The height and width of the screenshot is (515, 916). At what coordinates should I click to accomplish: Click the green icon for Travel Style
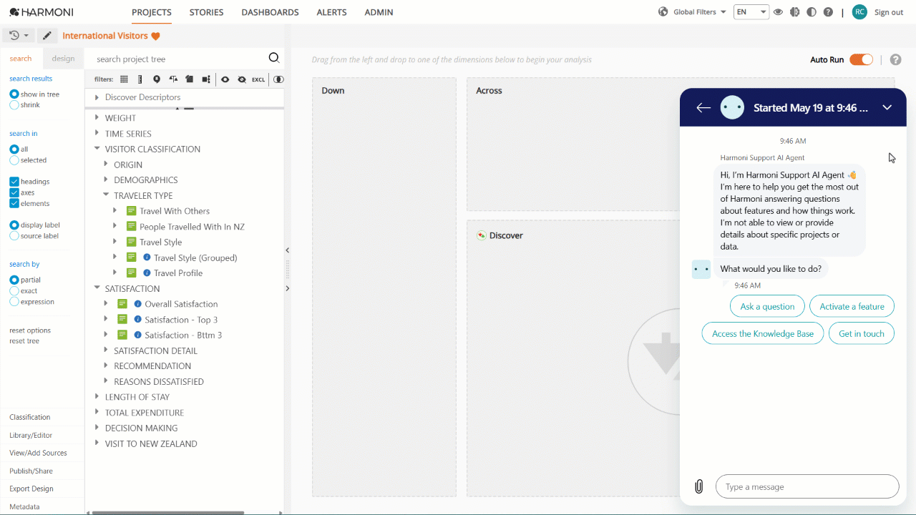pyautogui.click(x=131, y=242)
